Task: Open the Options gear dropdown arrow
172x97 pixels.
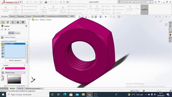Action: [x=70, y=2]
